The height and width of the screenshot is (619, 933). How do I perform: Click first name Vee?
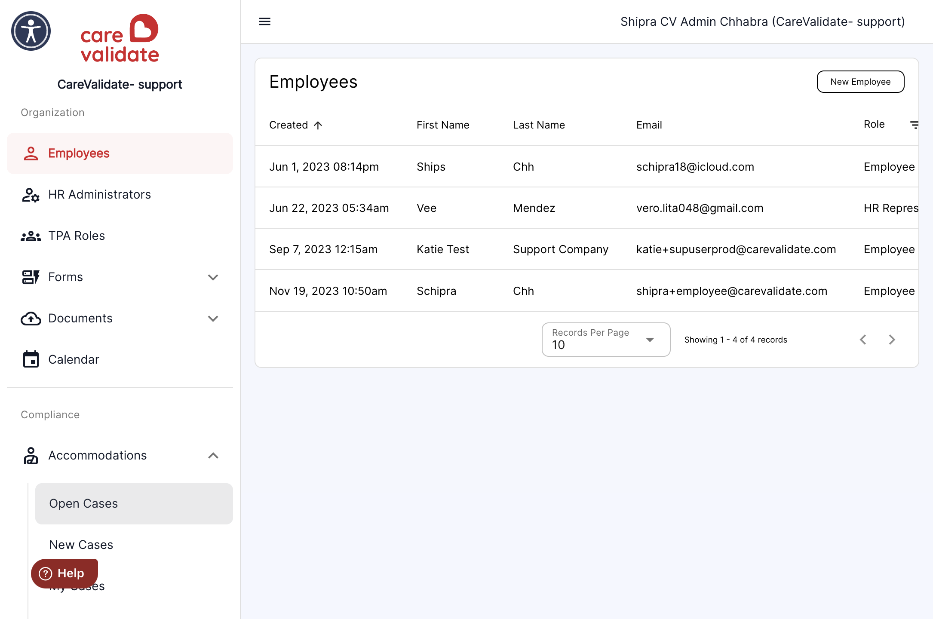coord(427,208)
